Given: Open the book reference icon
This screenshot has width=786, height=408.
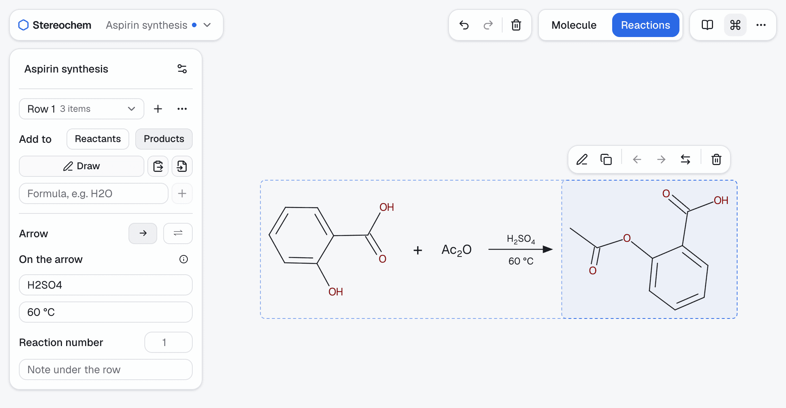Looking at the screenshot, I should tap(707, 25).
